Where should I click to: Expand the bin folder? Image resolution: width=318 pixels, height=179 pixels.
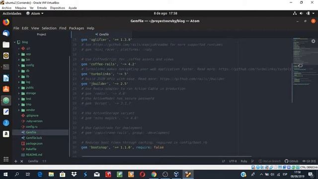click(19, 60)
